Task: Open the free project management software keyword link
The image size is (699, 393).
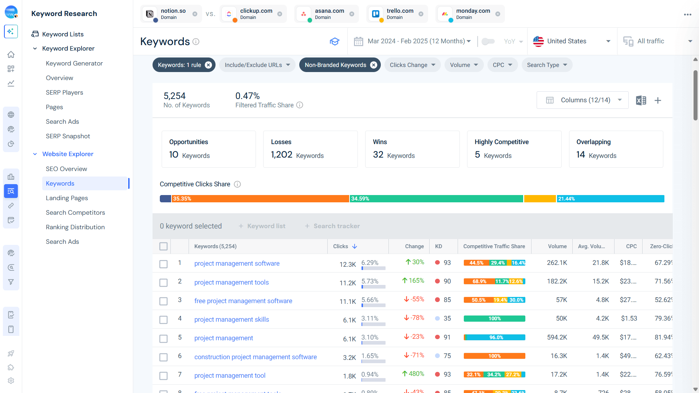Action: (x=243, y=301)
